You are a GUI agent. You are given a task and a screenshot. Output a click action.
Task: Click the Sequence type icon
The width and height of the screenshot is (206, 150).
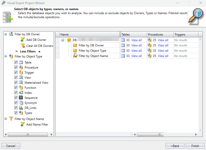click(21, 98)
